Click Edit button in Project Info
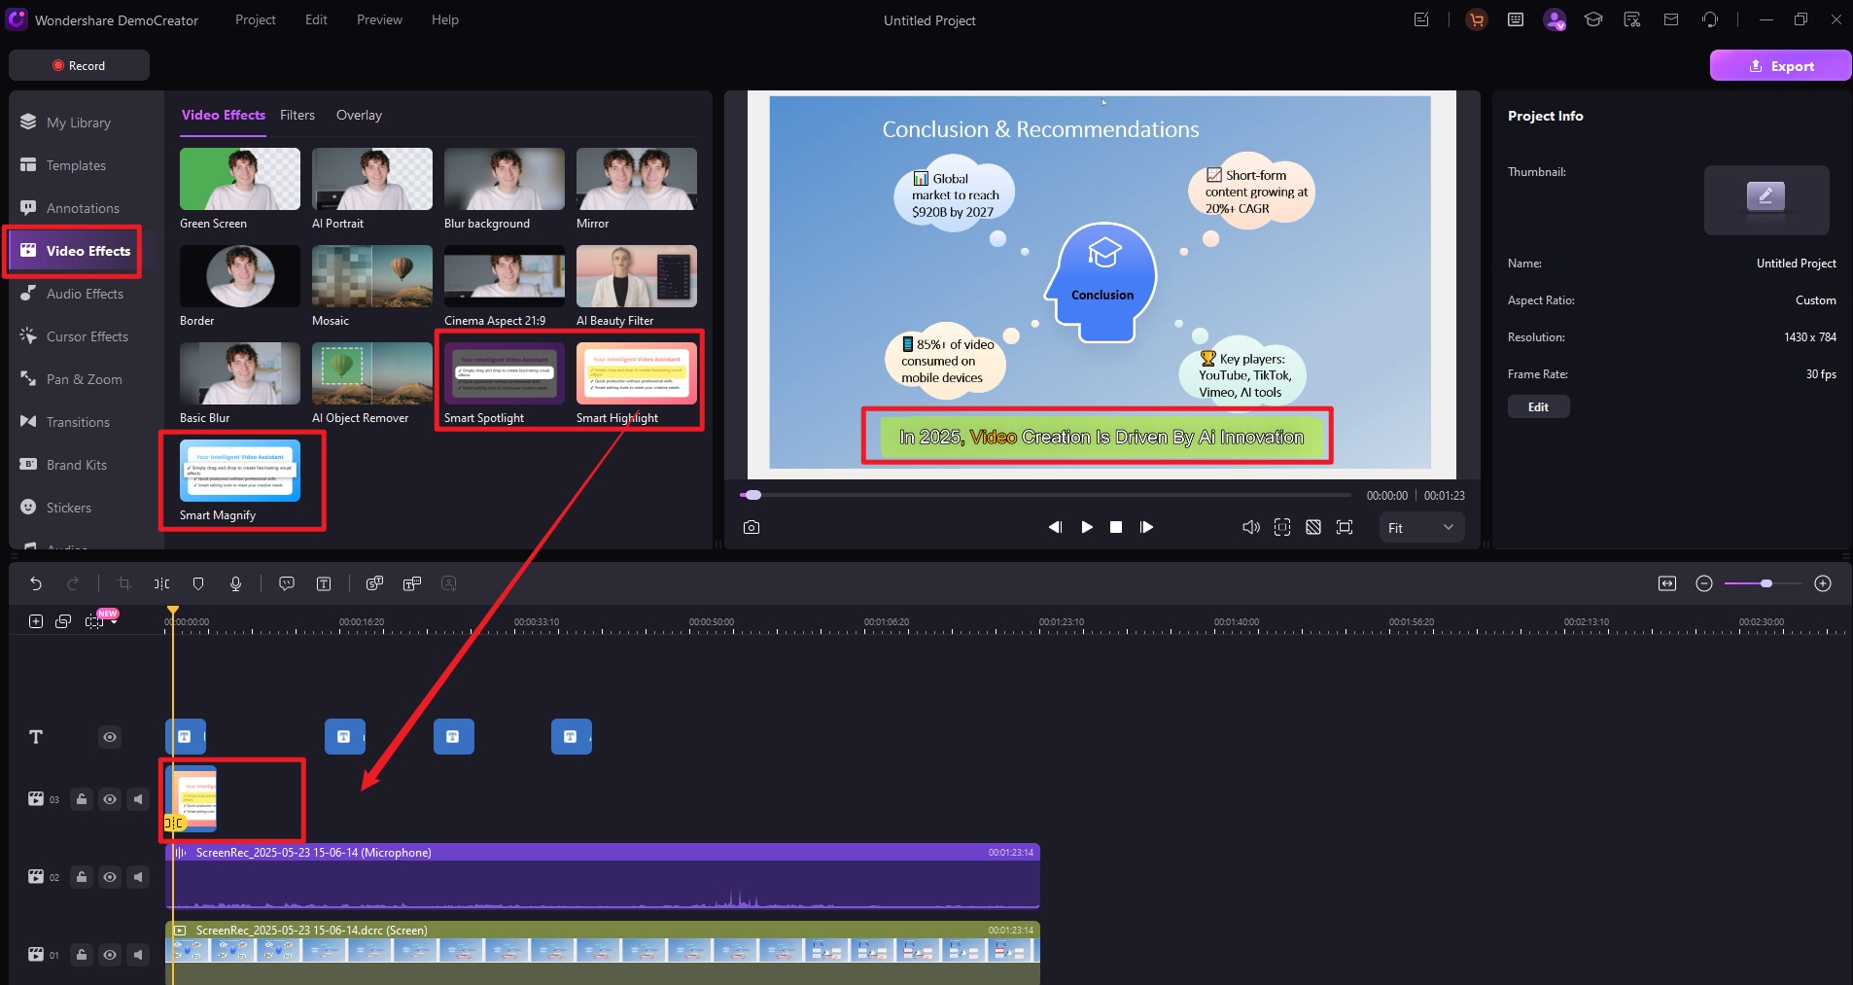This screenshot has width=1853, height=985. point(1538,406)
